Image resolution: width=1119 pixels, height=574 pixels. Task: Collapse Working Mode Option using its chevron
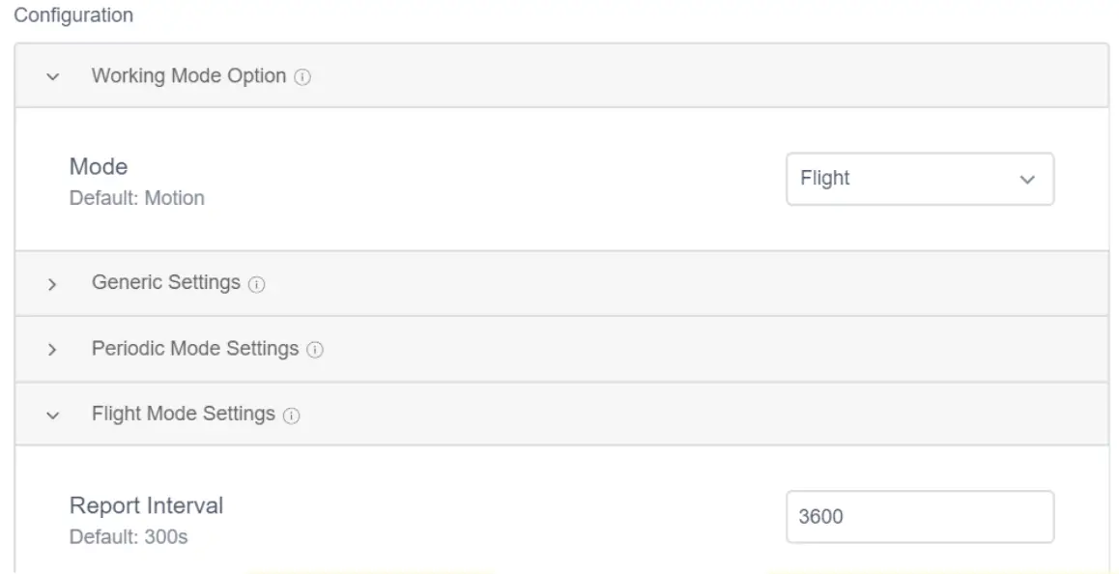(52, 76)
